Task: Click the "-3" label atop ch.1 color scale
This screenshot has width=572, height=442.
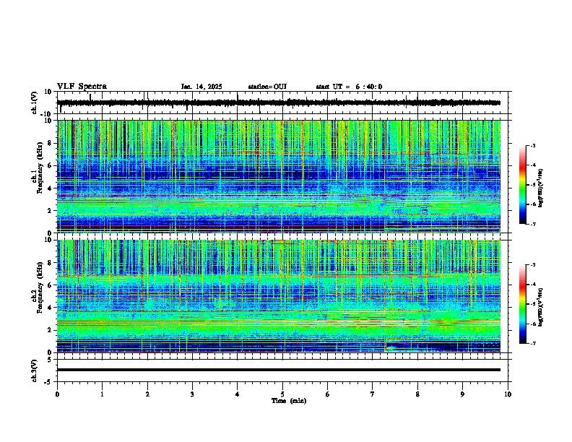Action: [532, 145]
